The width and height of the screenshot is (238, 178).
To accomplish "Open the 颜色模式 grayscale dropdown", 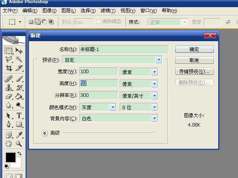I will [x=112, y=107].
